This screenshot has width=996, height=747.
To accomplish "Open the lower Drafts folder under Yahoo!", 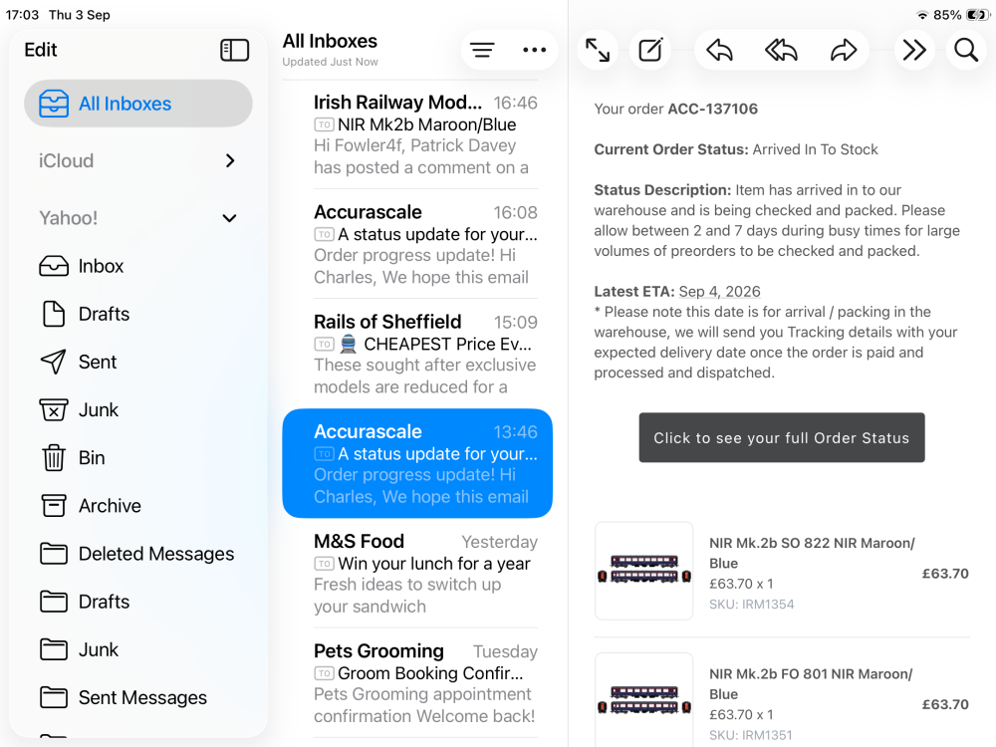I will [x=137, y=602].
